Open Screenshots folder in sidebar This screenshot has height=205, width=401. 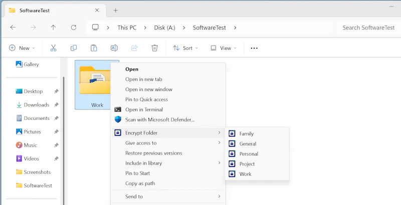(33, 172)
